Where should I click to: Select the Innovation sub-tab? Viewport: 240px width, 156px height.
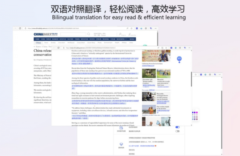tap(62, 43)
